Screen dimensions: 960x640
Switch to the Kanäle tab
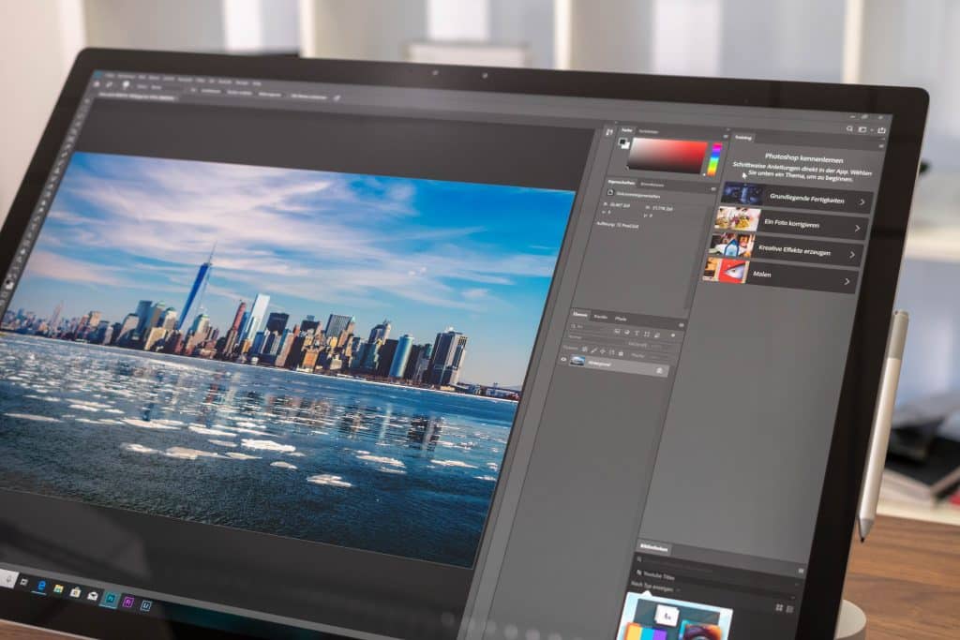[x=600, y=317]
